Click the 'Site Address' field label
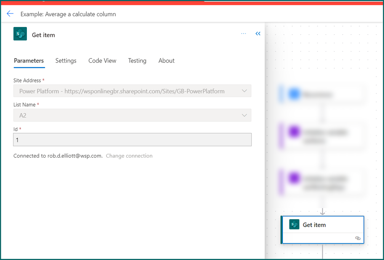384x260 pixels. pyautogui.click(x=27, y=81)
